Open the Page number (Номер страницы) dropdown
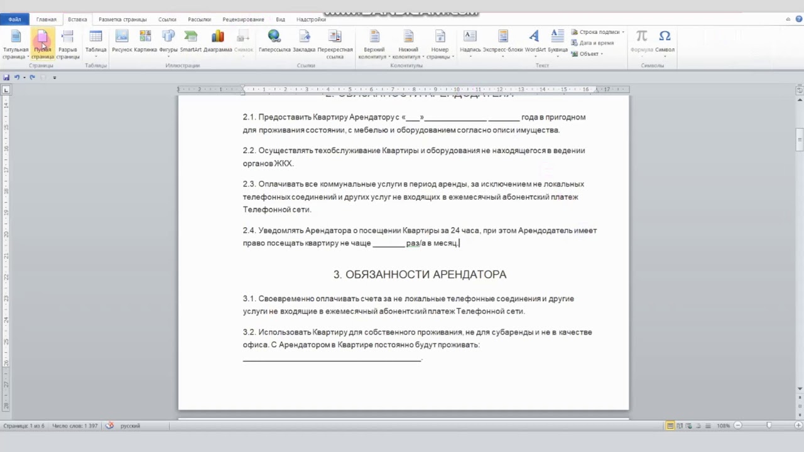The height and width of the screenshot is (452, 804). (x=440, y=44)
